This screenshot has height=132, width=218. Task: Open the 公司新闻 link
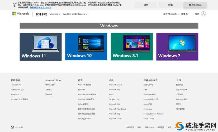179,95
